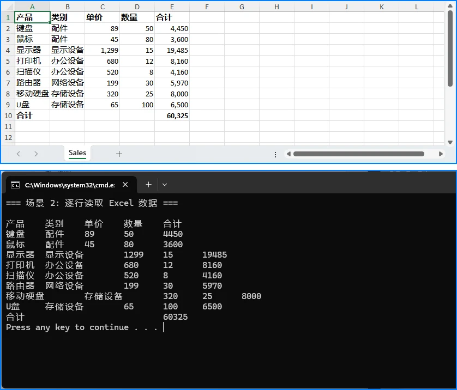
Task: Select cell with value 5,970
Action: point(172,83)
